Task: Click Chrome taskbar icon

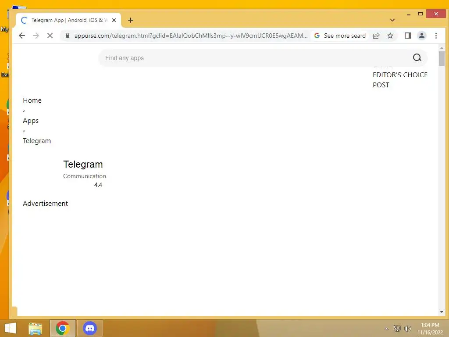Action: coord(62,328)
